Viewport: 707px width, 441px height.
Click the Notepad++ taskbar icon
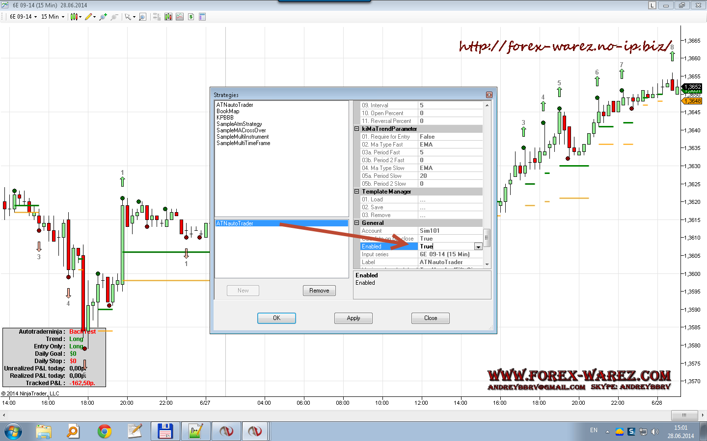[135, 431]
